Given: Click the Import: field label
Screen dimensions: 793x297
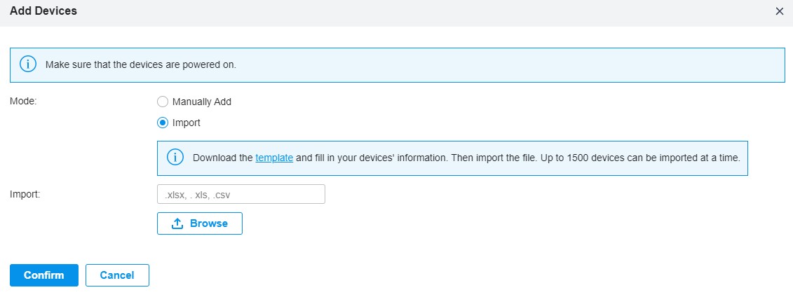Looking at the screenshot, I should tap(25, 193).
